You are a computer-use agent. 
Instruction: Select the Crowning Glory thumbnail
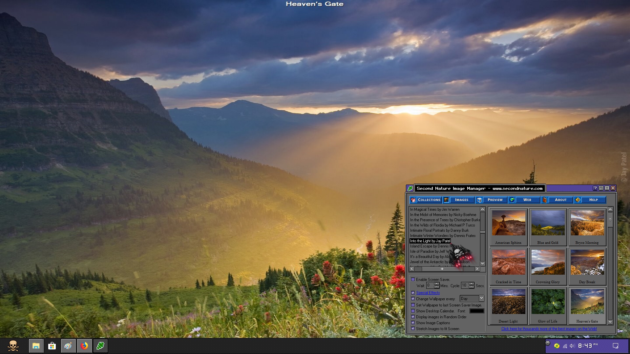[548, 266]
